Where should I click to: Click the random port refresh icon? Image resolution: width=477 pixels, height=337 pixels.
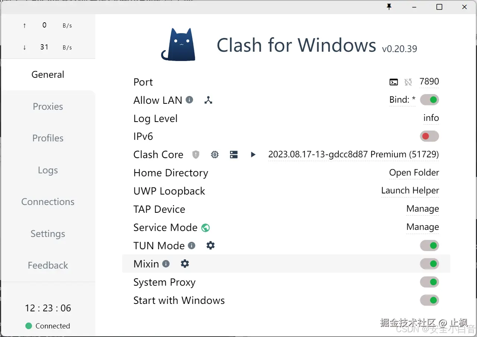[x=408, y=82]
